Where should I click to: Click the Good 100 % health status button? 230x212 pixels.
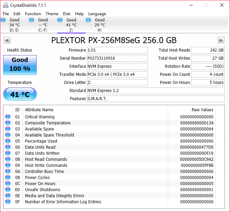pyautogui.click(x=20, y=65)
